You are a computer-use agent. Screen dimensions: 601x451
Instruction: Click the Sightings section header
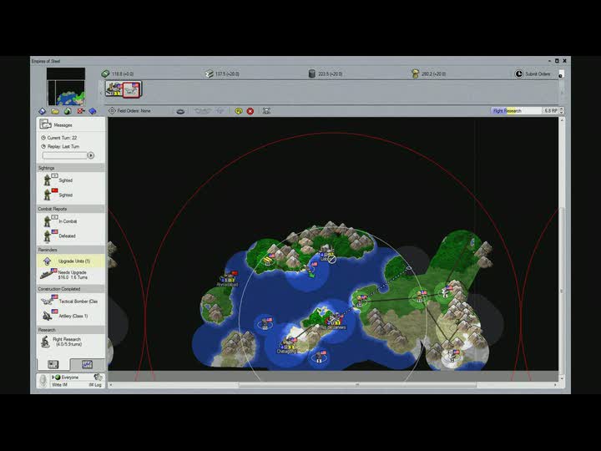(x=70, y=168)
